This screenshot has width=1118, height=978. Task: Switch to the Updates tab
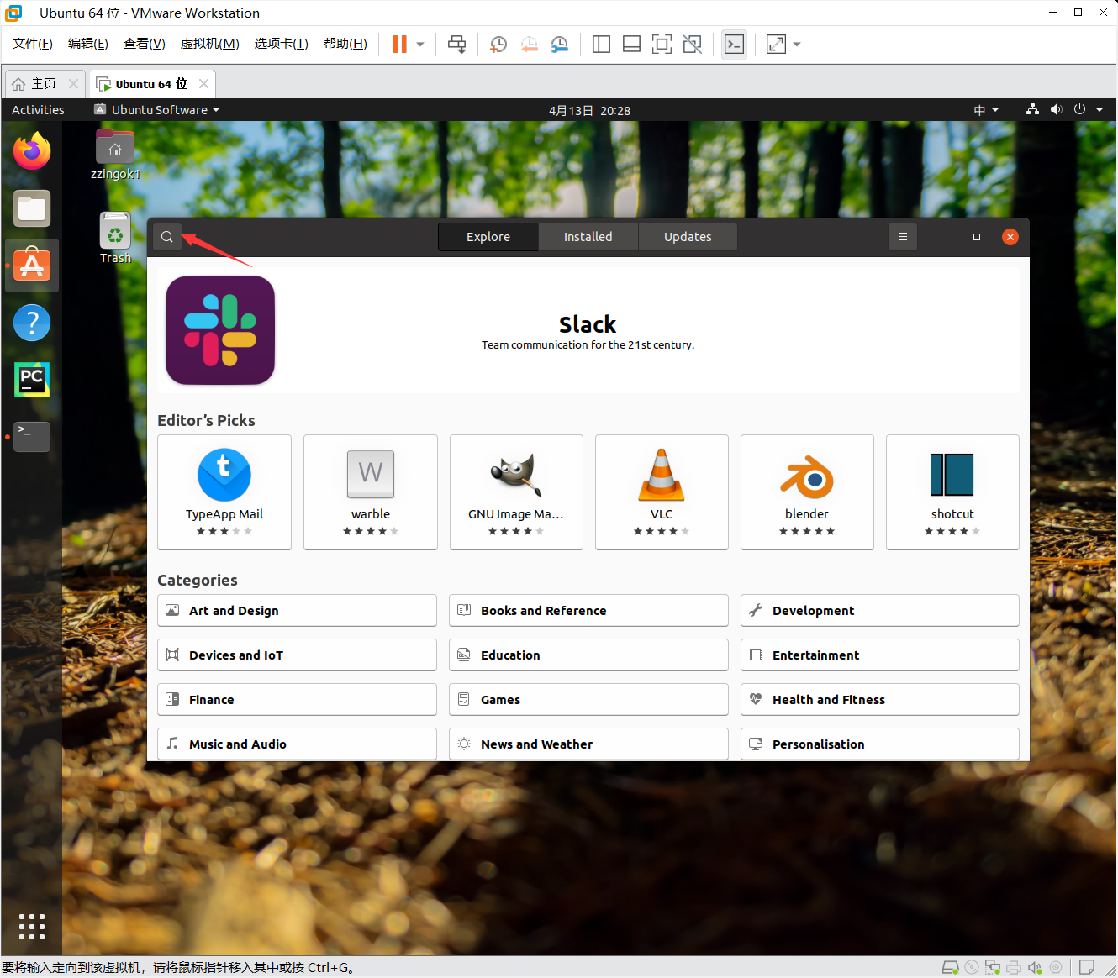pos(688,237)
